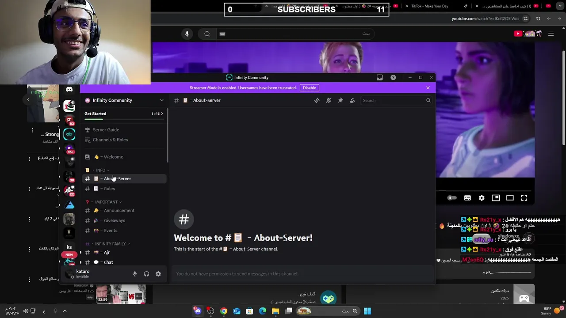566x318 pixels.
Task: Click browser address bar youtube.com URL
Action: (x=485, y=19)
